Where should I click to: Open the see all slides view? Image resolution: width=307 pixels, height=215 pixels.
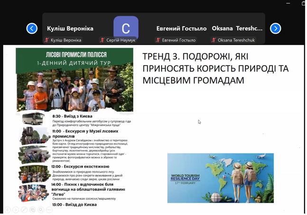[x=33, y=209]
